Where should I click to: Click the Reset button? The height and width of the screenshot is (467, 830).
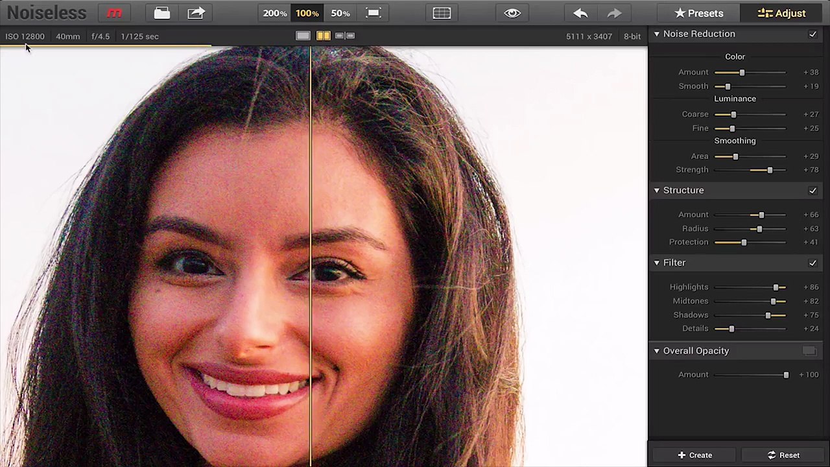point(783,455)
